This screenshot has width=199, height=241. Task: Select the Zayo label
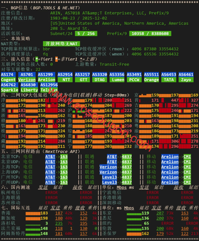coord(186,80)
